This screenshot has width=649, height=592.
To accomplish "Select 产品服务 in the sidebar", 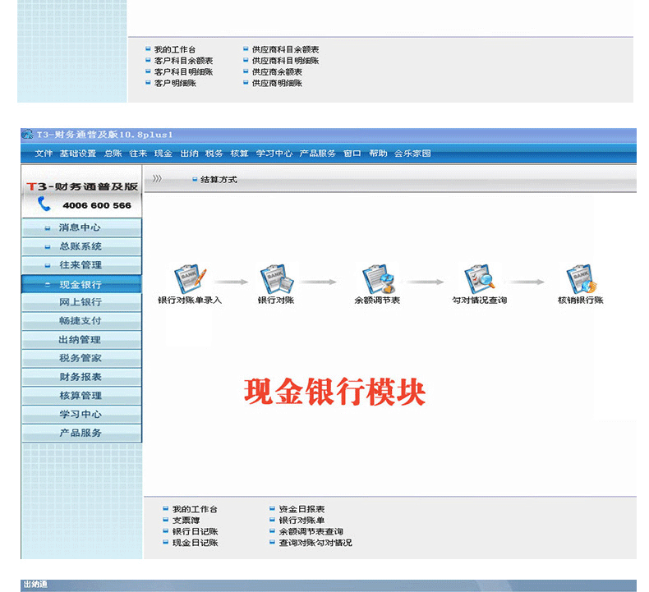I will coord(81,434).
